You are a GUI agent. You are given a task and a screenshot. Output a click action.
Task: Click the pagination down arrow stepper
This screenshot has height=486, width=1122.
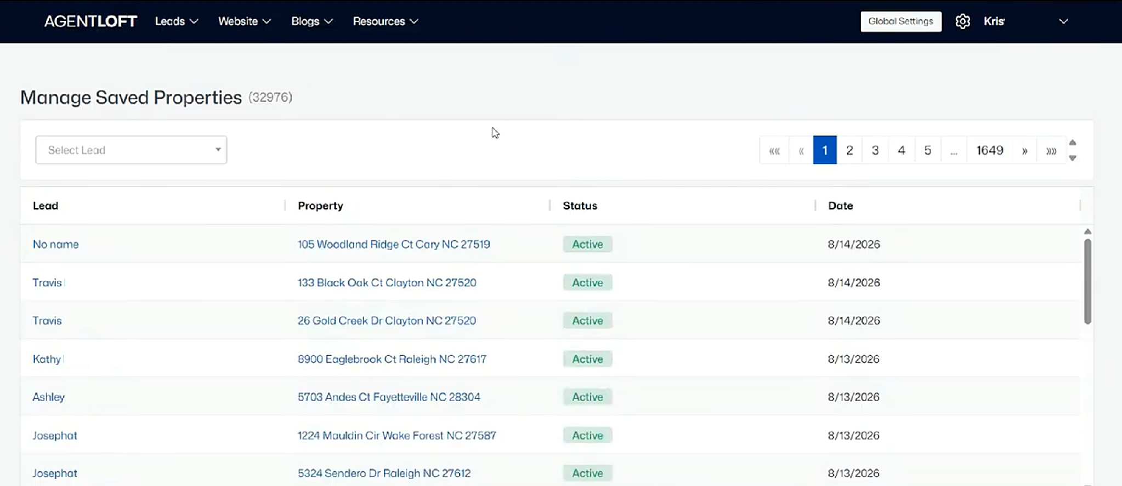[x=1073, y=158]
